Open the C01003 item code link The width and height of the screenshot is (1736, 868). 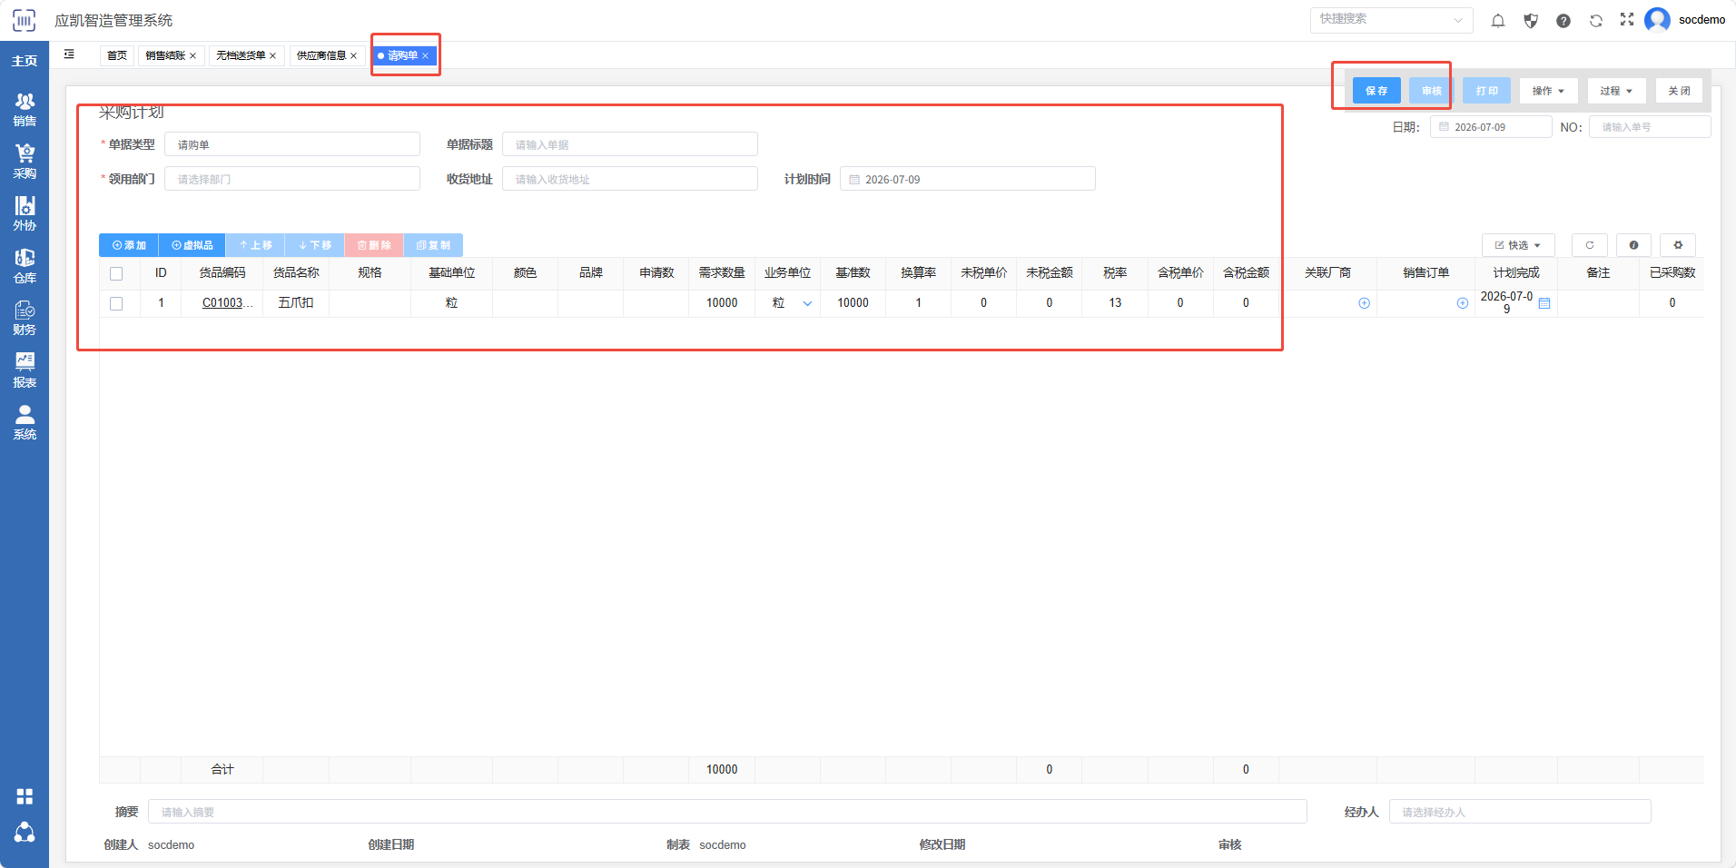(x=227, y=303)
